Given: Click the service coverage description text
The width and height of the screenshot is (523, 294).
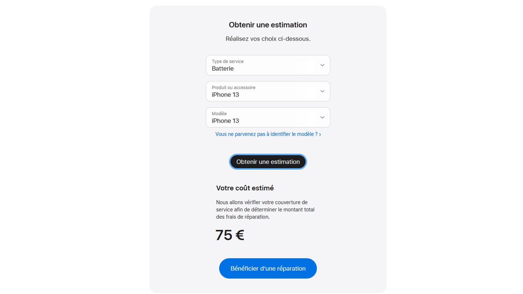Looking at the screenshot, I should click(x=265, y=209).
